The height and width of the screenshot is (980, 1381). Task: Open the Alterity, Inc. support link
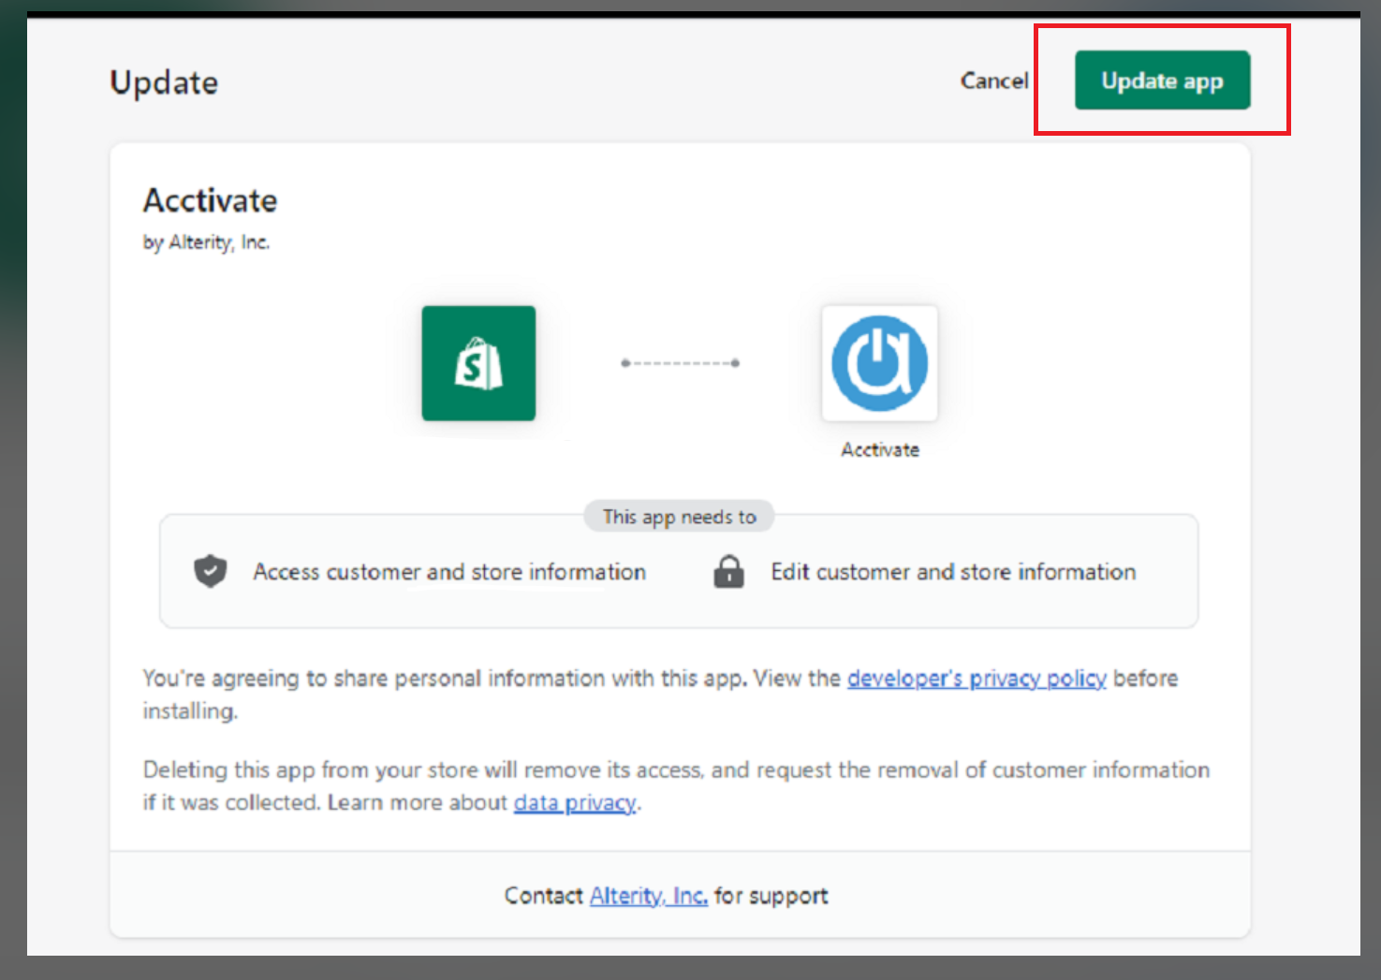[x=648, y=896]
